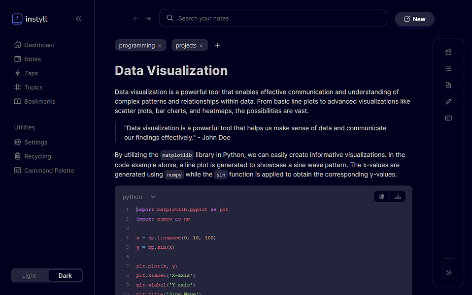Download the python code snippet
Screen dimensions: 472x295
click(398, 197)
